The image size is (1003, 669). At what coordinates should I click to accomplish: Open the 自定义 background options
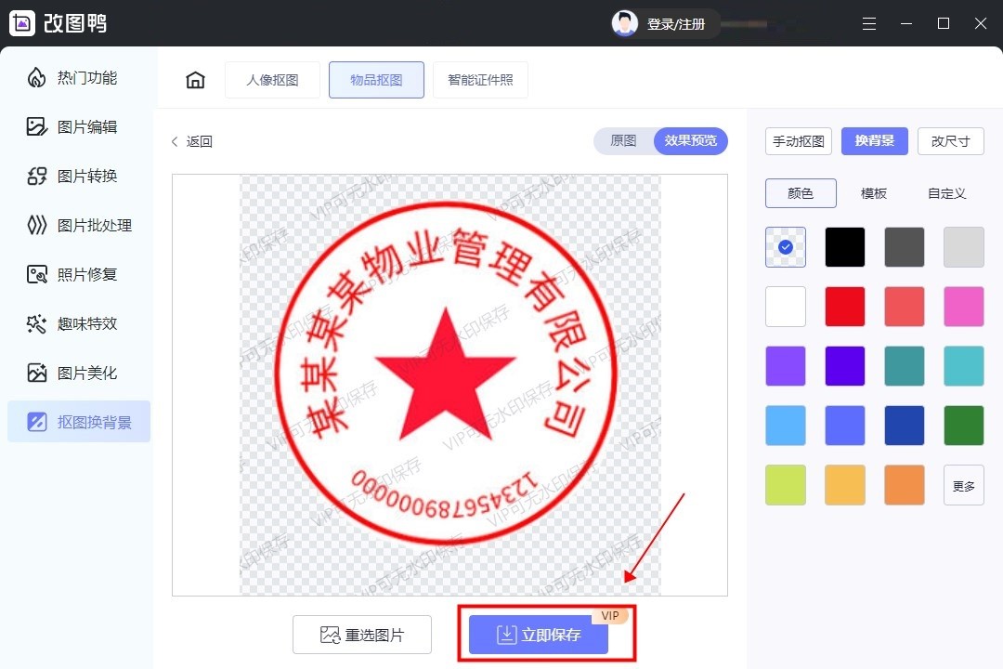945,193
